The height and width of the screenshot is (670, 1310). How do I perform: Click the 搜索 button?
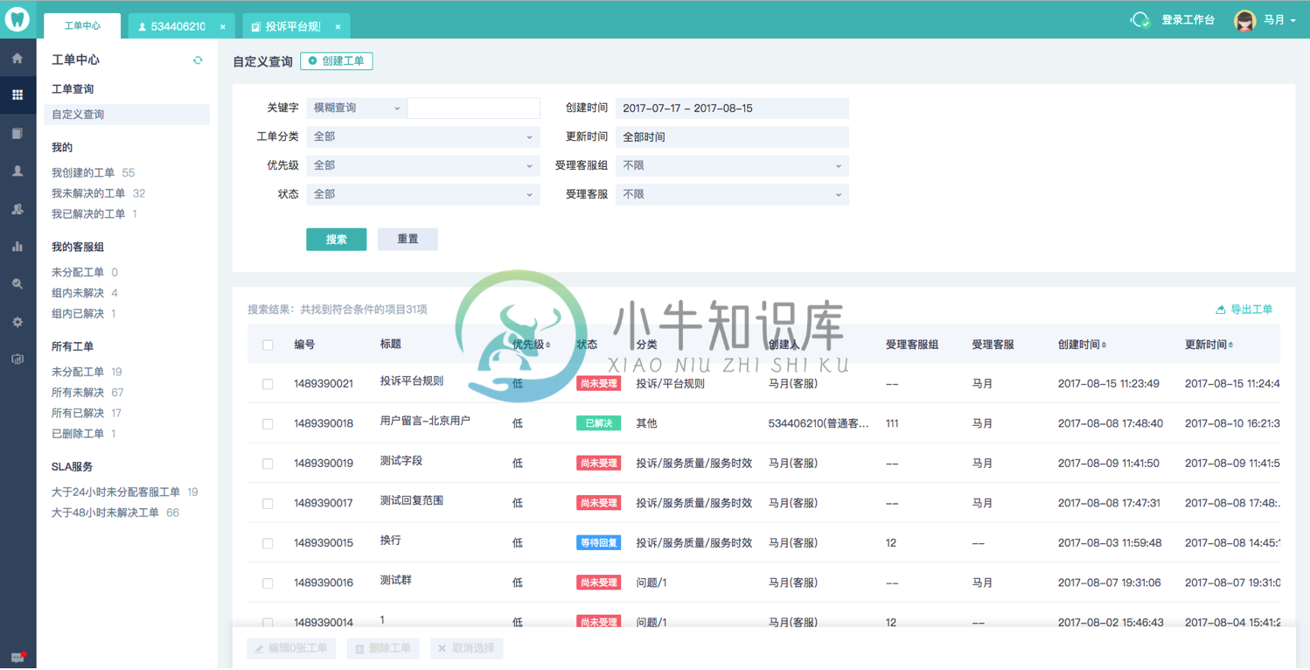pos(337,240)
